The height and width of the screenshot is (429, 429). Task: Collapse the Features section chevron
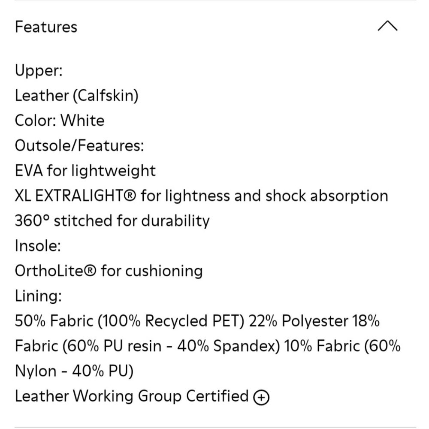click(387, 27)
